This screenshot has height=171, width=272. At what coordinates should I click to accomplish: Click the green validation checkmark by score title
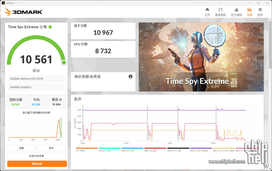[50, 27]
